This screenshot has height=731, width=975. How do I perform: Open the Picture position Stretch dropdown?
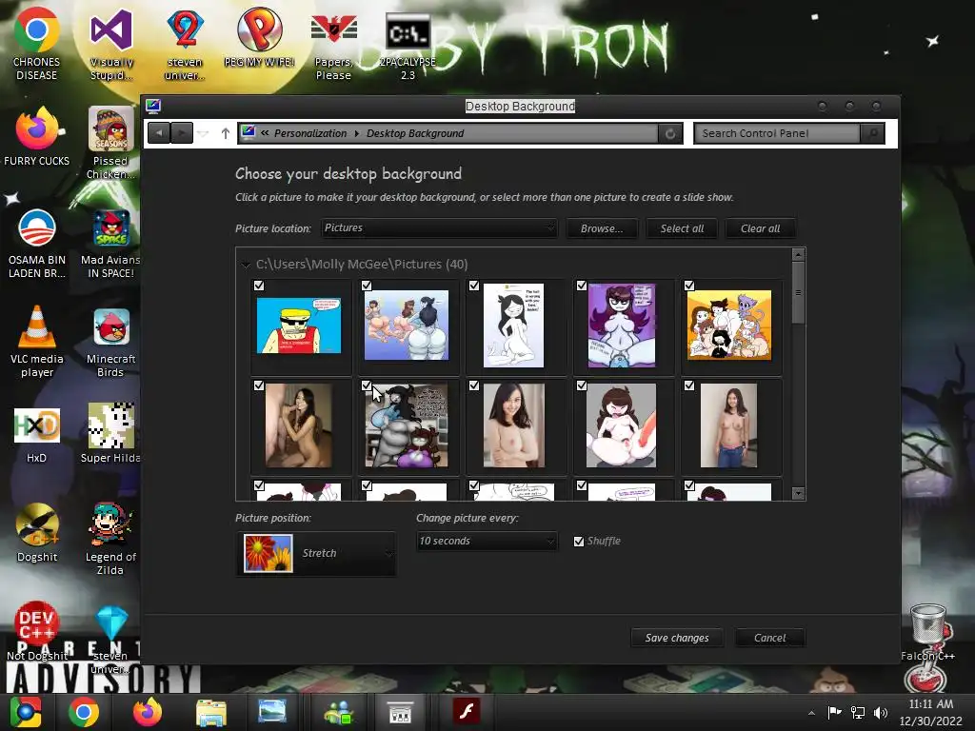[x=316, y=553]
